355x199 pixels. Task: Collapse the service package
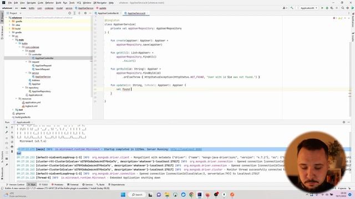(x=26, y=73)
